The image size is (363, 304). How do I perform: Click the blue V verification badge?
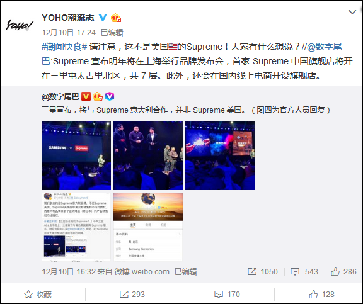[103, 18]
